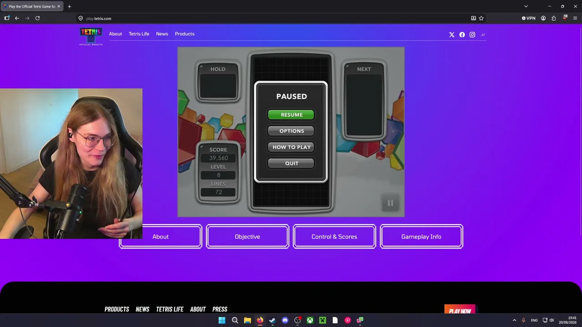Select the Play the Official Tetris Game tab

point(32,6)
